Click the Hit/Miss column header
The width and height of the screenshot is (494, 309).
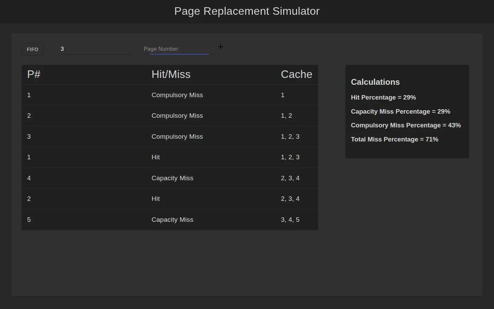coord(171,74)
